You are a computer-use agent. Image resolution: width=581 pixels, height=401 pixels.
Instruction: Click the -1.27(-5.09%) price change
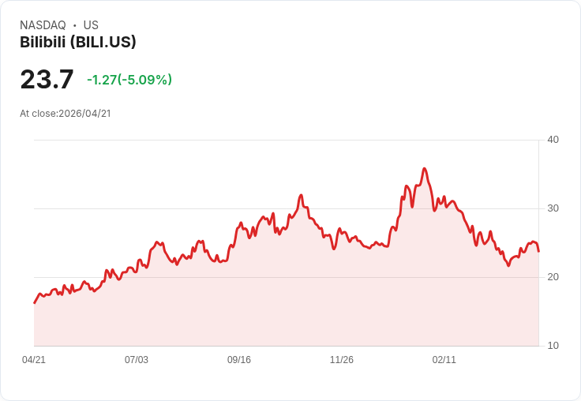coord(129,80)
